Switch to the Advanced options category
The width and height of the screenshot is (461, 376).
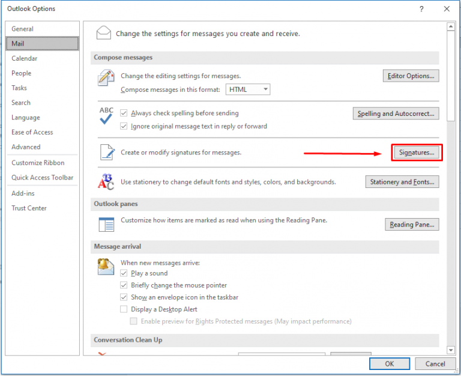pos(26,147)
